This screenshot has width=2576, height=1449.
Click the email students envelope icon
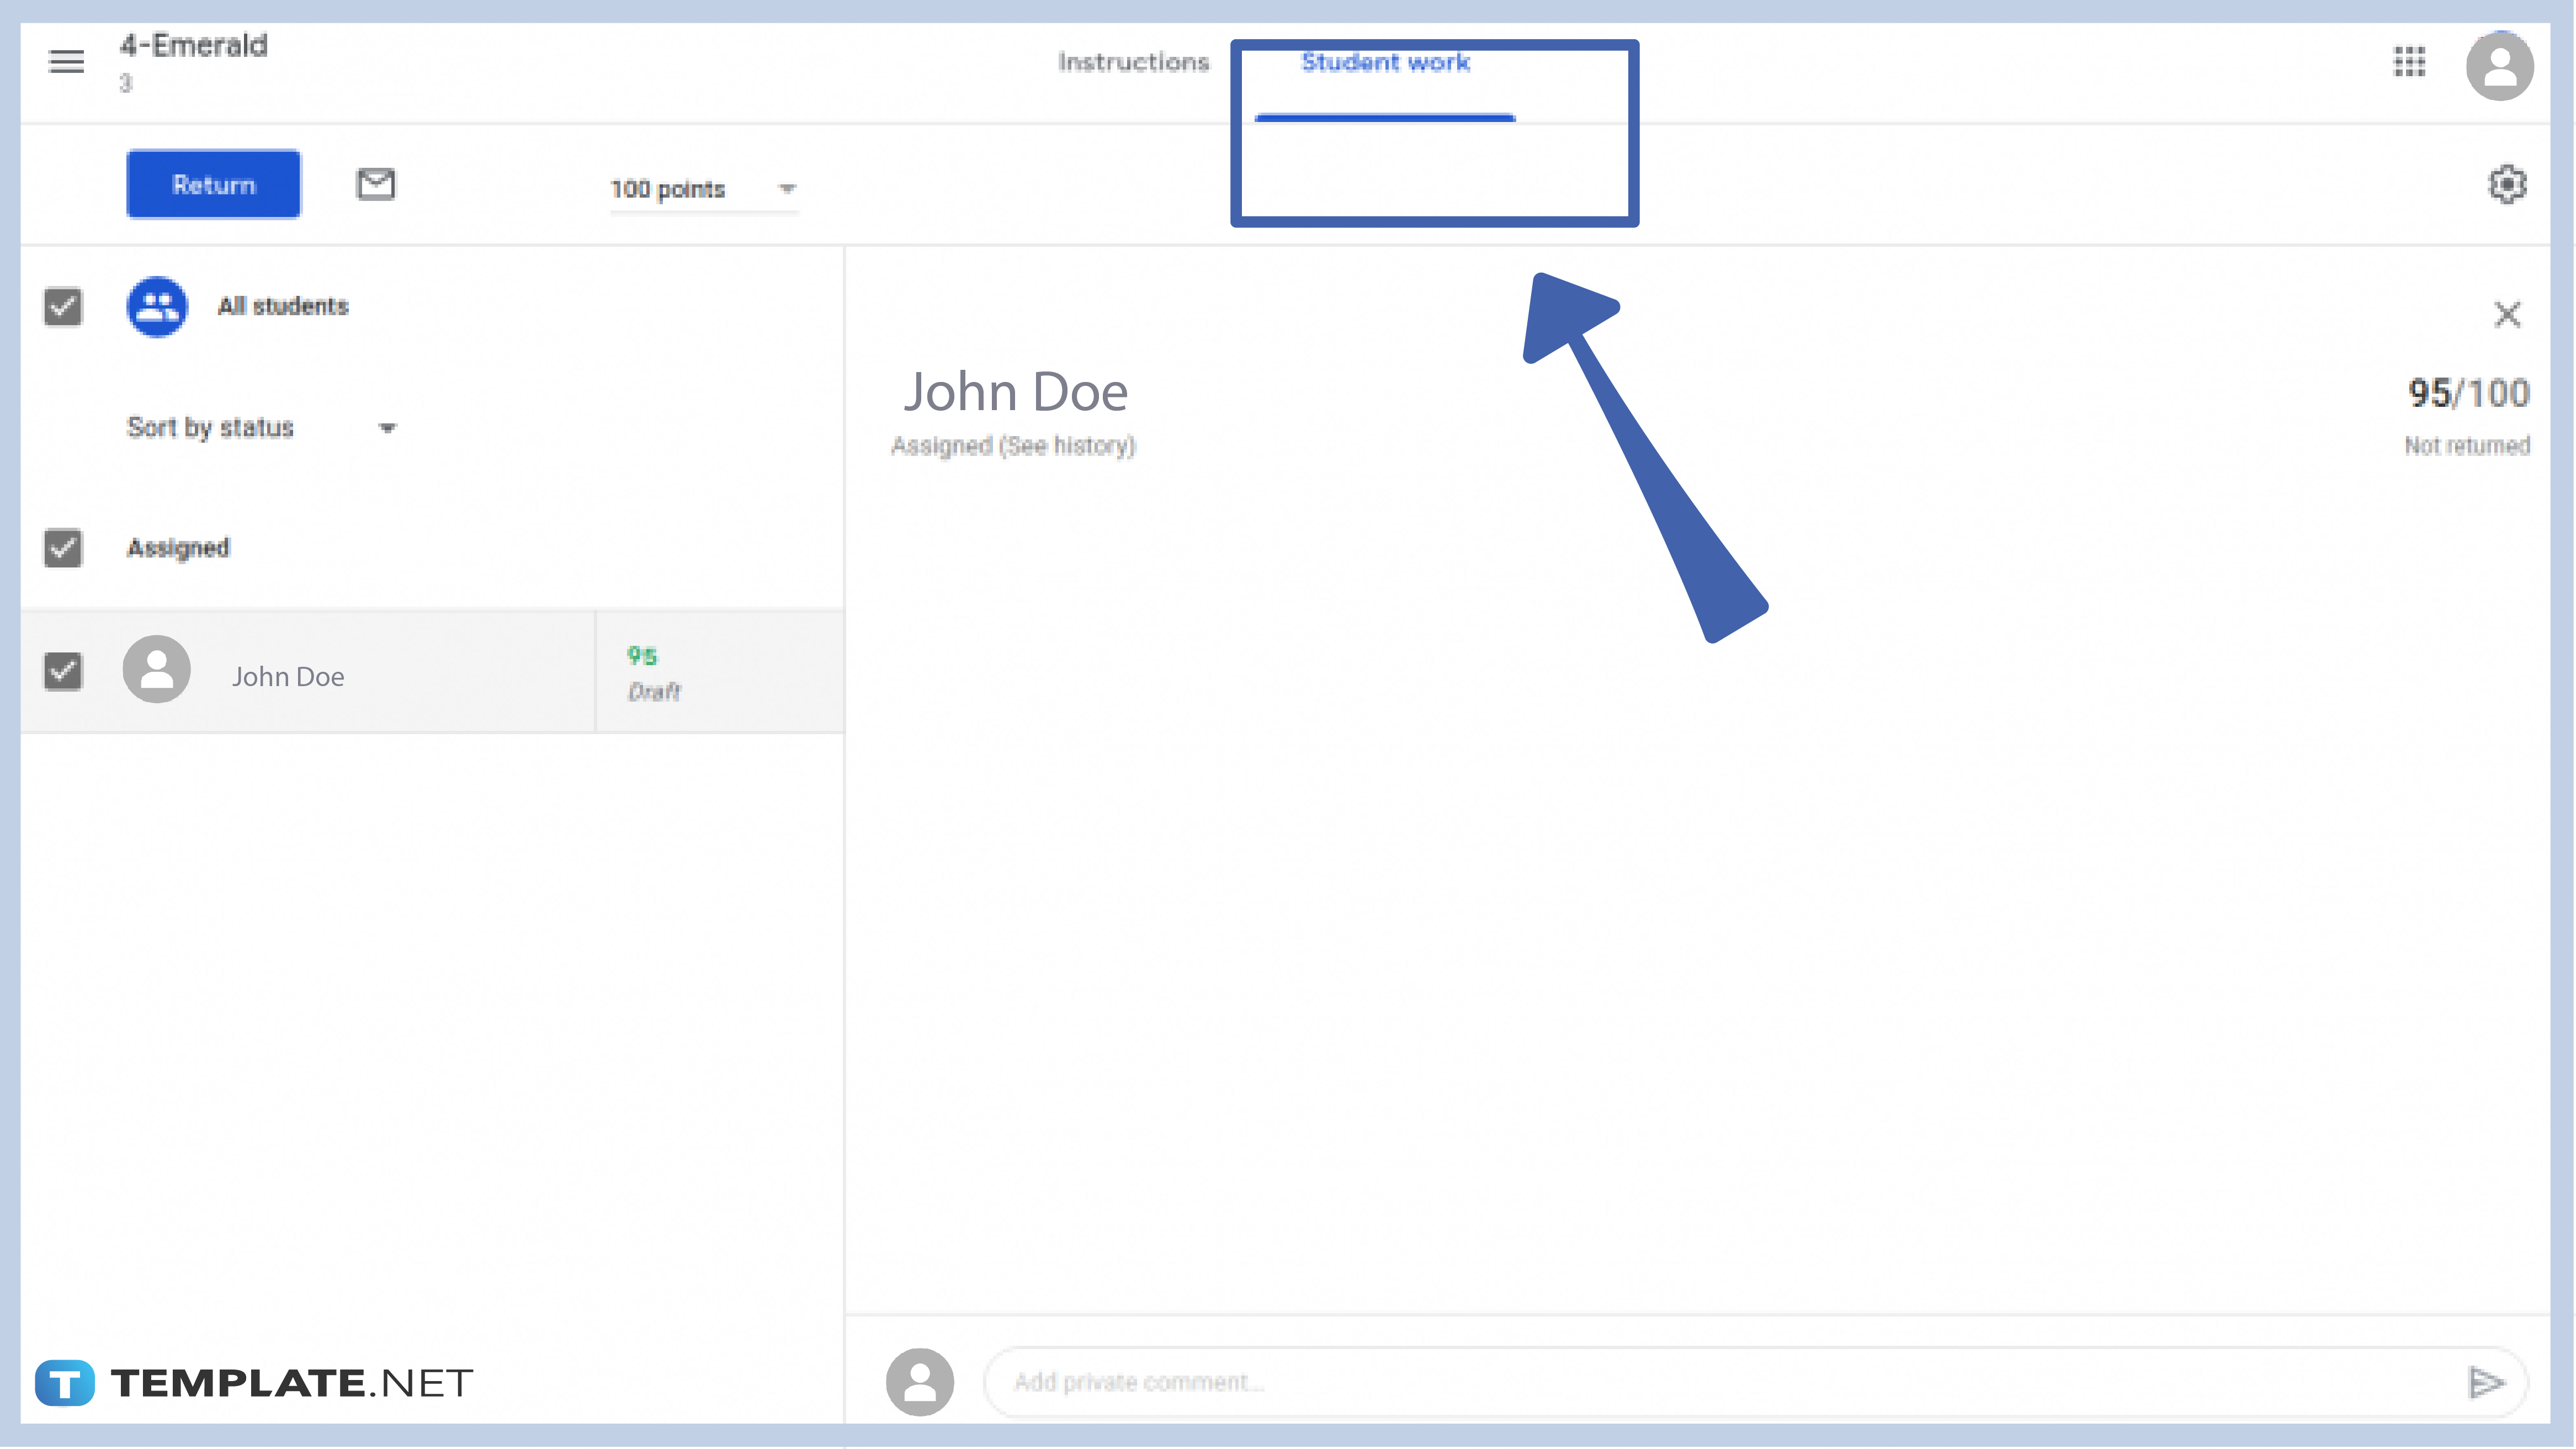[x=377, y=184]
